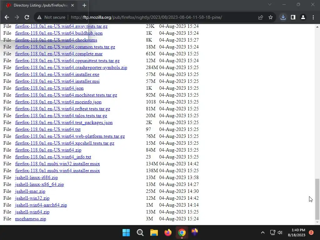Download the win64 installer.msi
The width and height of the screenshot is (320, 240).
click(57, 81)
